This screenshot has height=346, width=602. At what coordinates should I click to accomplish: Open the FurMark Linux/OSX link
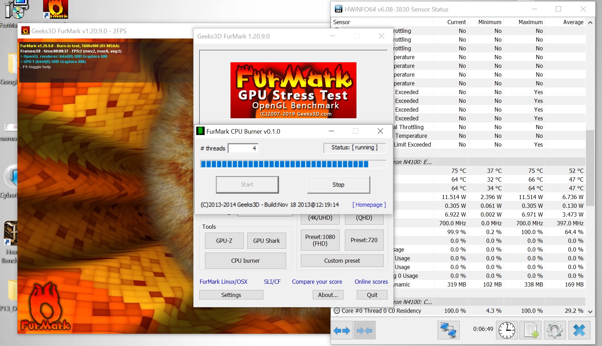pos(224,282)
